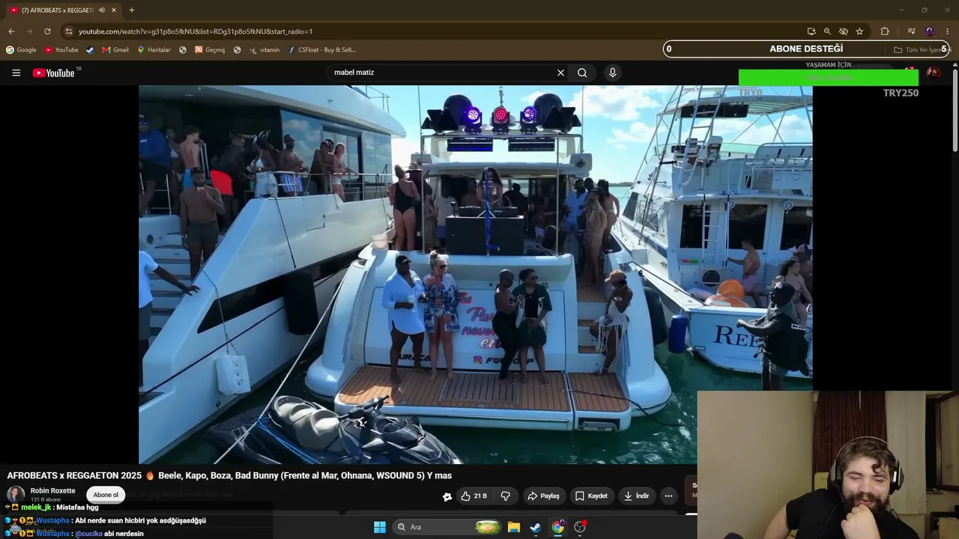
Task: Go to YouTube home via logo
Action: pos(54,73)
